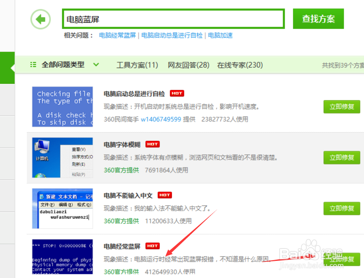Click the HOT badge on 电脑不能输入中文
Image resolution: width=364 pixels, height=278 pixels.
pos(164,195)
